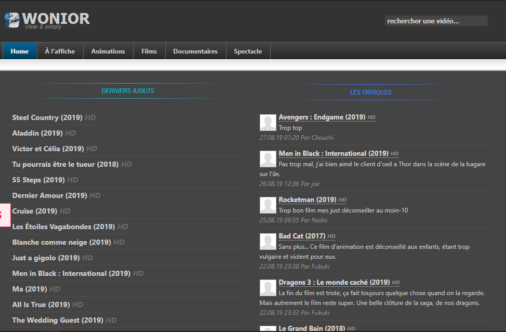Click the comment "Trop bon film mes just déconseiller"
This screenshot has height=332, width=506.
[x=343, y=210]
